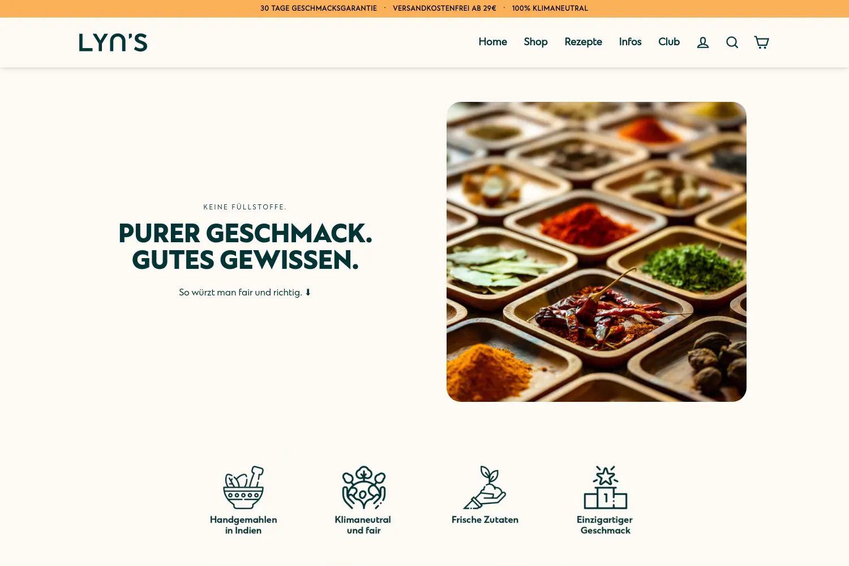Click the 'Purer Geschmack. Gutes Gewissen.' headline
Screen dimensions: 849x566
(246, 247)
